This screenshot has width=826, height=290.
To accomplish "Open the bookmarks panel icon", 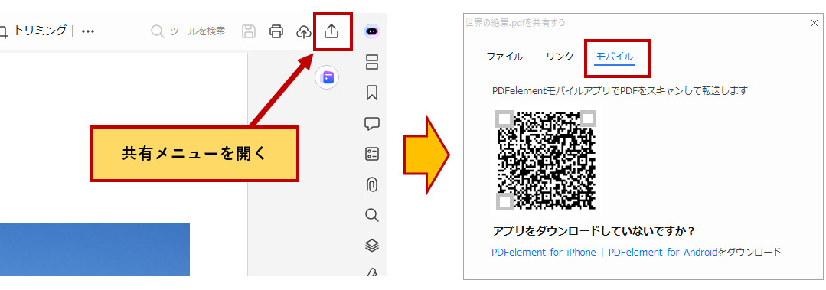I will click(x=372, y=93).
